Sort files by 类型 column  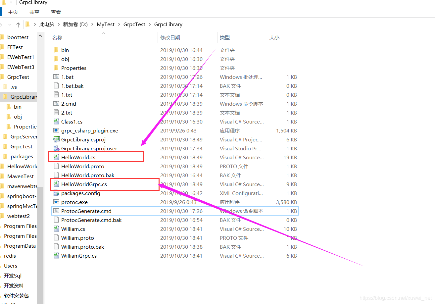225,38
